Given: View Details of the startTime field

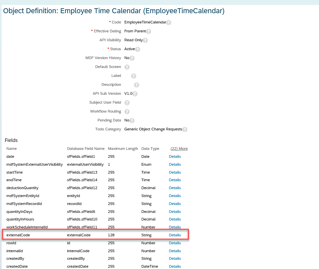Looking at the screenshot, I should [x=175, y=172].
